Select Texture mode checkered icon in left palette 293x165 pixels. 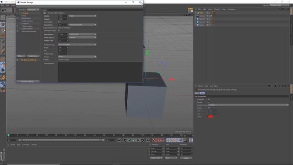(3, 30)
